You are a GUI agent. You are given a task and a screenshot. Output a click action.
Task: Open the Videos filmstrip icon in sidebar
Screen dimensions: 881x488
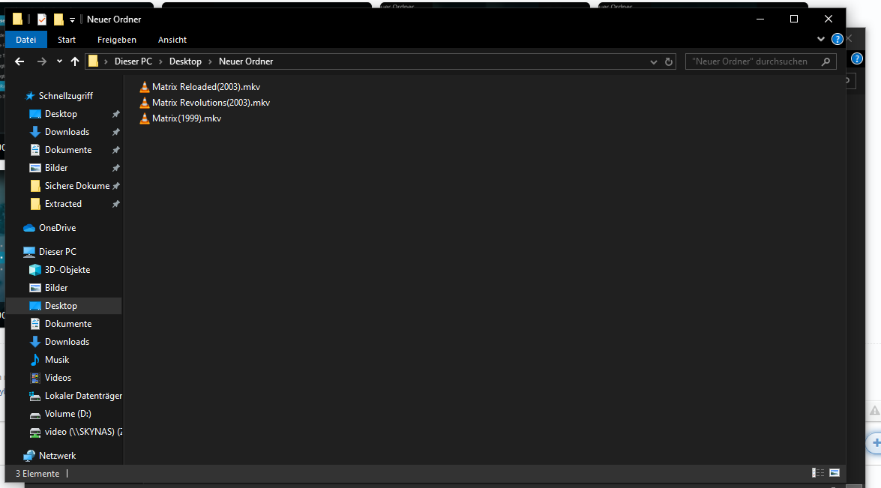[34, 378]
